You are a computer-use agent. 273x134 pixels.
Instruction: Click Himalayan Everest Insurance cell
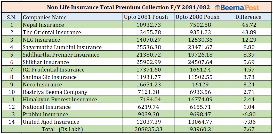click(x=60, y=100)
